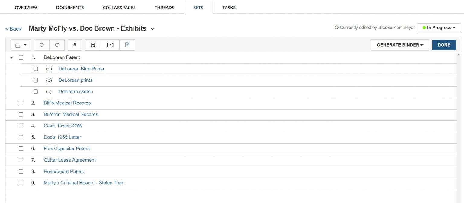Open the select-all checkbox dropdown in toolbar

point(25,45)
